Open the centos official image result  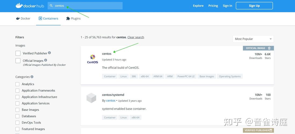[107, 54]
